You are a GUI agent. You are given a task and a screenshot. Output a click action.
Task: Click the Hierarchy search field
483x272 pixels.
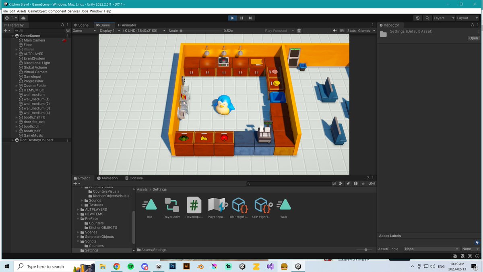[x=39, y=31]
